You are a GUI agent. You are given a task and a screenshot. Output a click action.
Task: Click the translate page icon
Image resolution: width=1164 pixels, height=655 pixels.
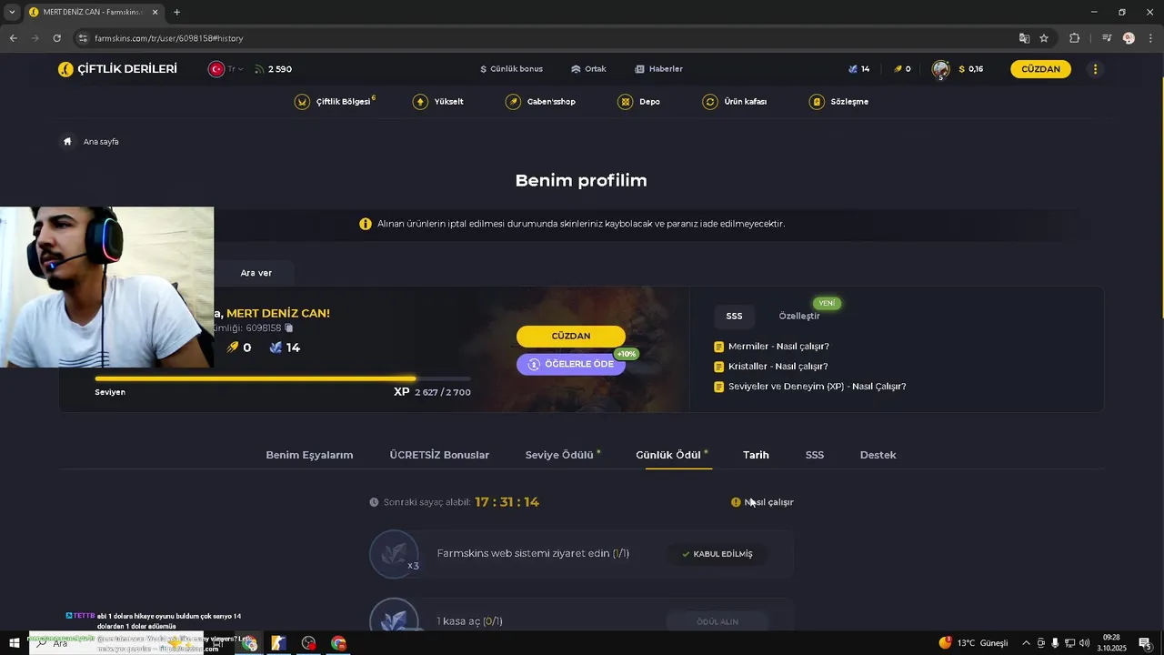1024,38
